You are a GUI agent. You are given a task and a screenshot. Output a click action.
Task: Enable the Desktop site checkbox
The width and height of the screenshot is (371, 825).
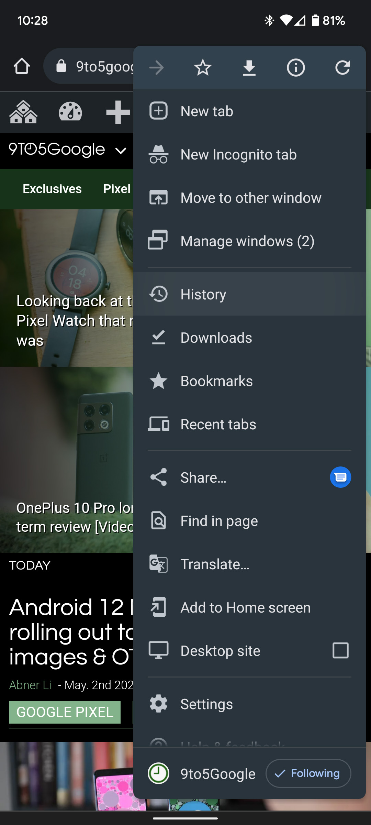click(x=340, y=650)
